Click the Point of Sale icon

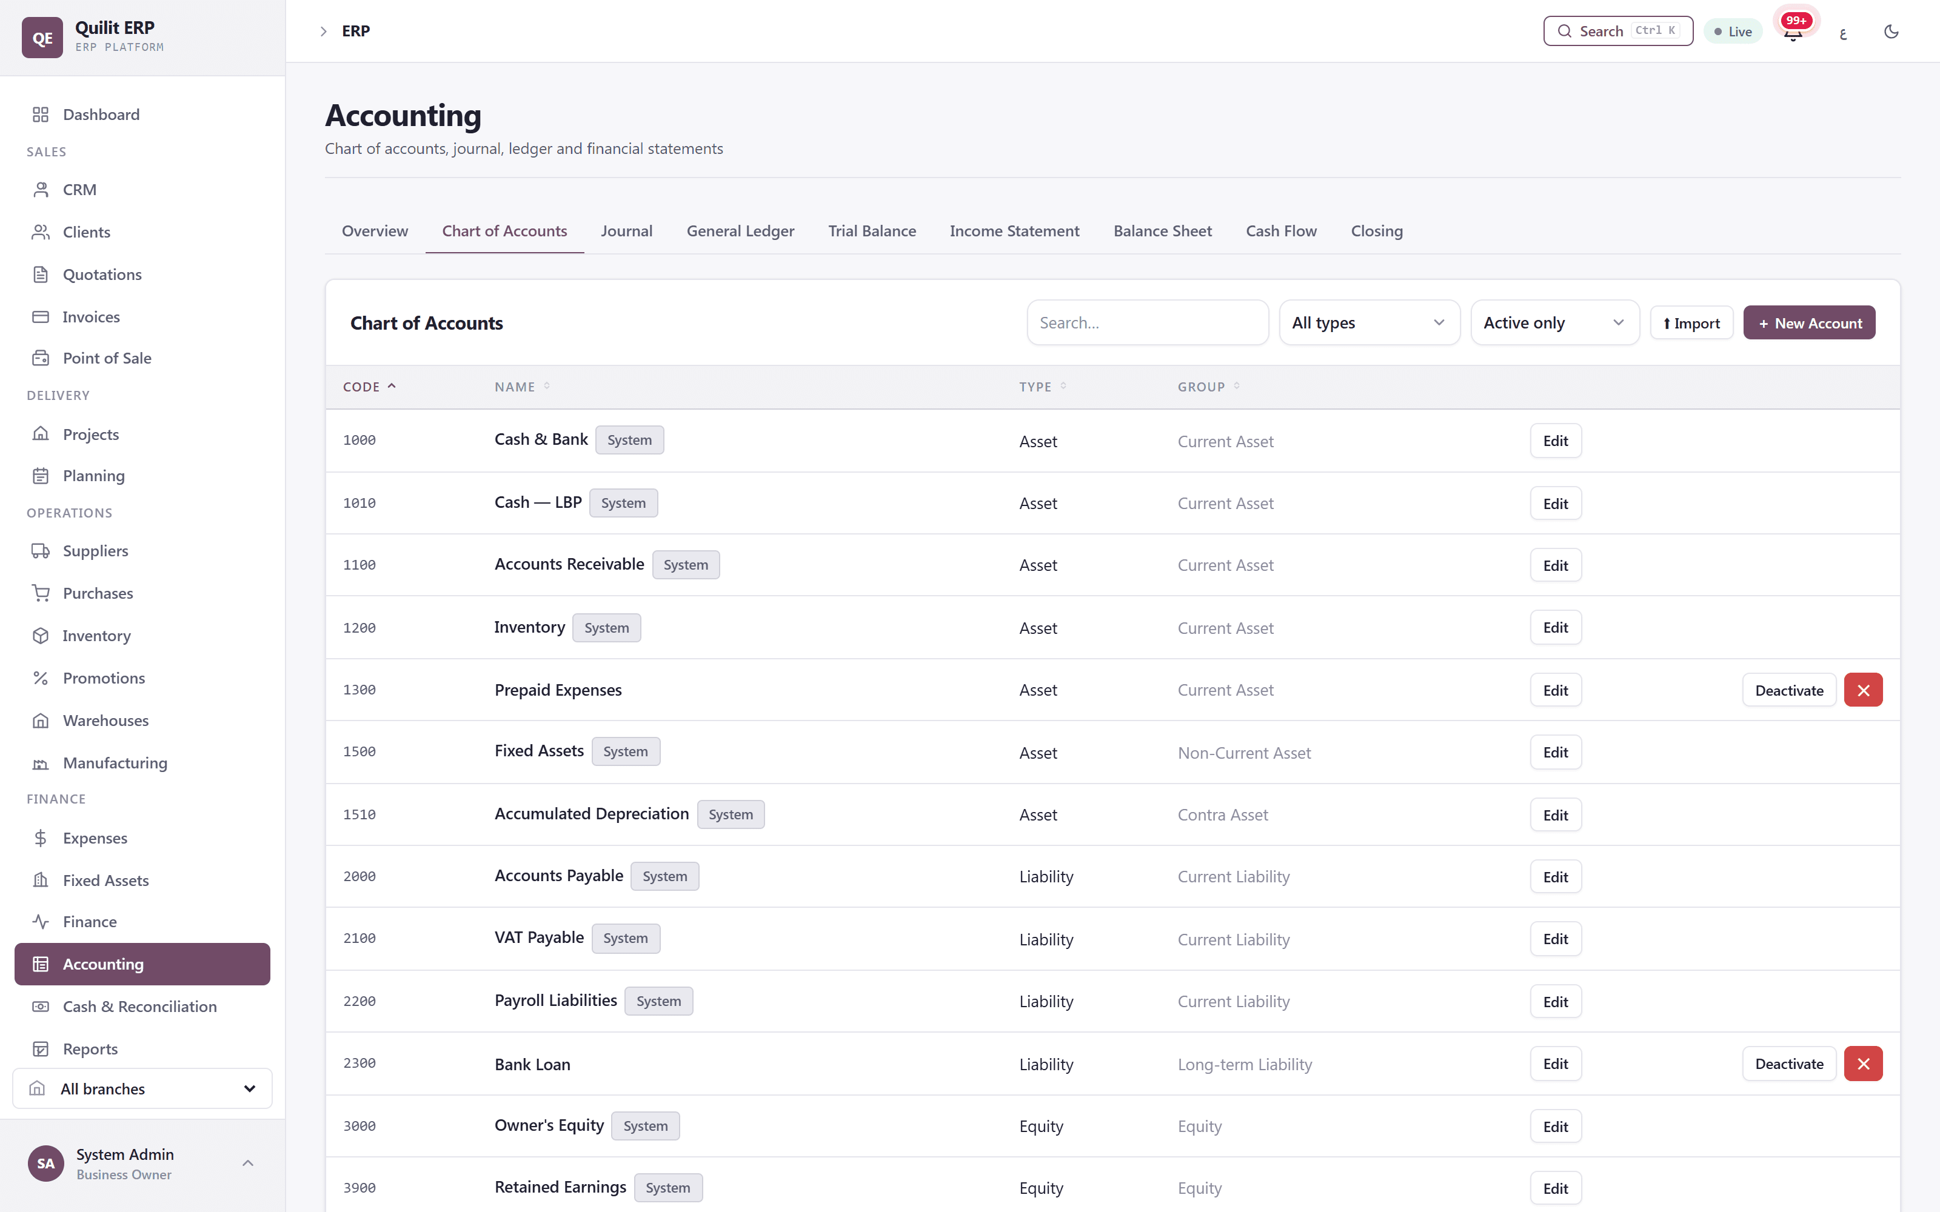tap(40, 358)
